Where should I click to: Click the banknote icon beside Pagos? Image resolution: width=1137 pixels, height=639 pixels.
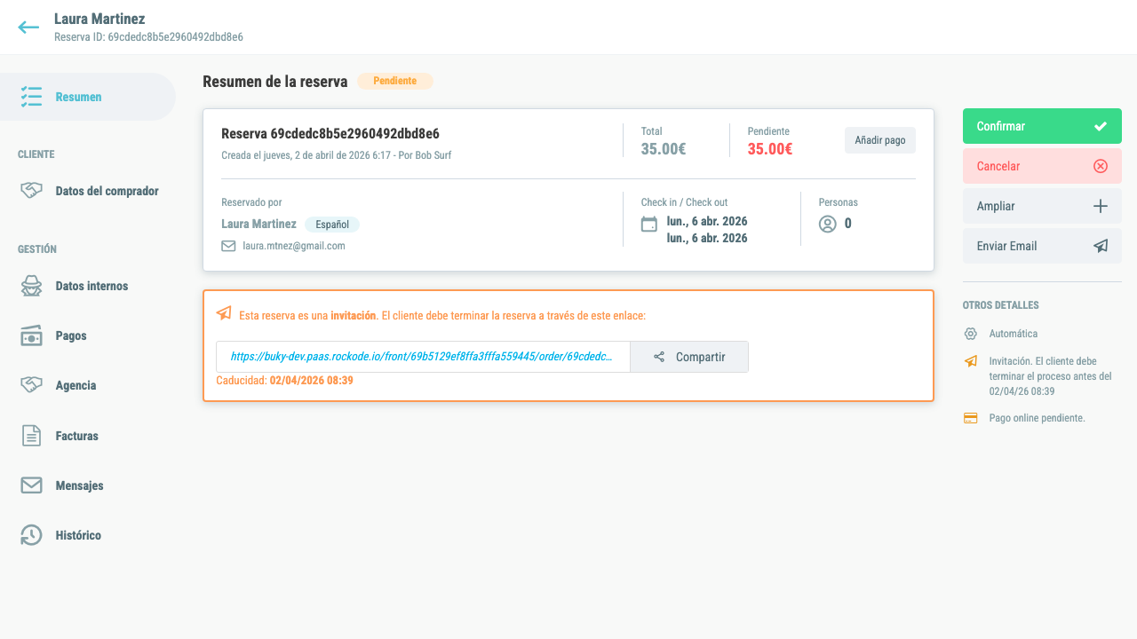click(32, 335)
